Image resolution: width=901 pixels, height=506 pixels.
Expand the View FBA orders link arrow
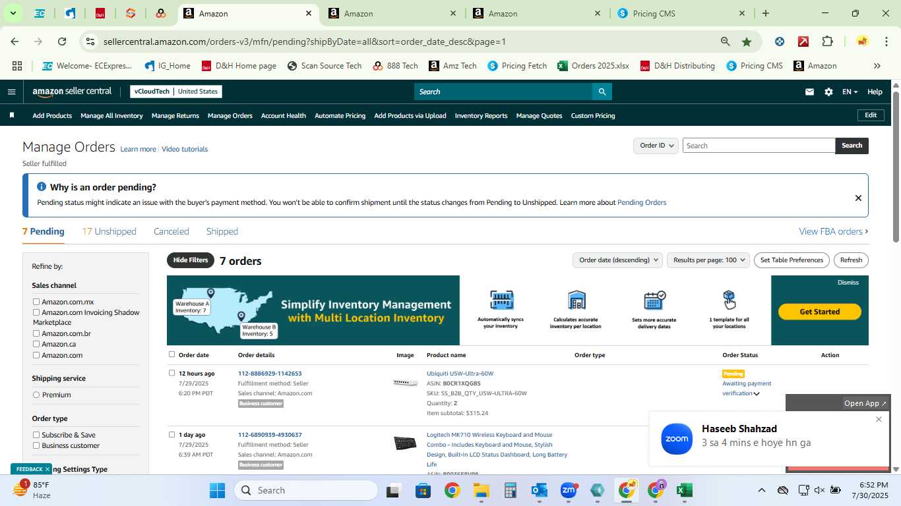866,231
